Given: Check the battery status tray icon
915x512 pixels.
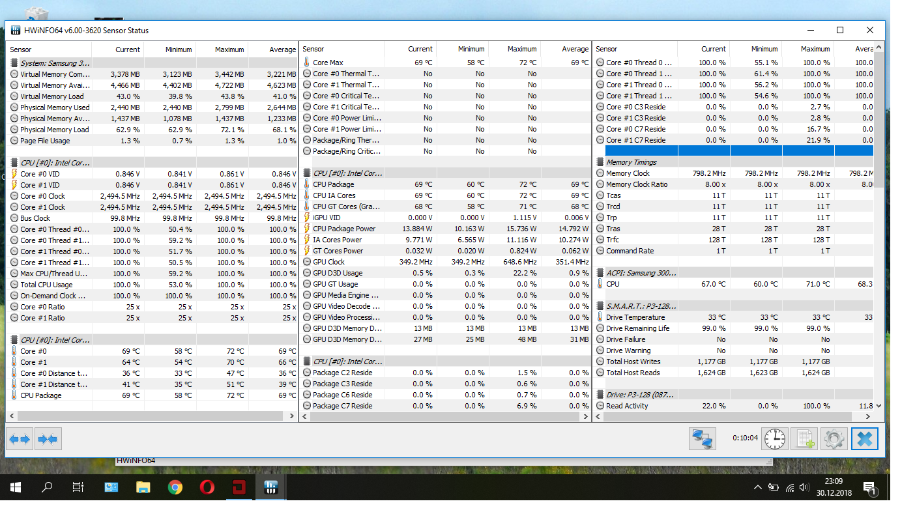Looking at the screenshot, I should click(x=774, y=487).
